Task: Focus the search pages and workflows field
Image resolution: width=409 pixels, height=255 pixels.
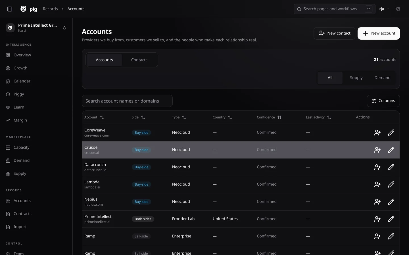Action: click(x=335, y=9)
